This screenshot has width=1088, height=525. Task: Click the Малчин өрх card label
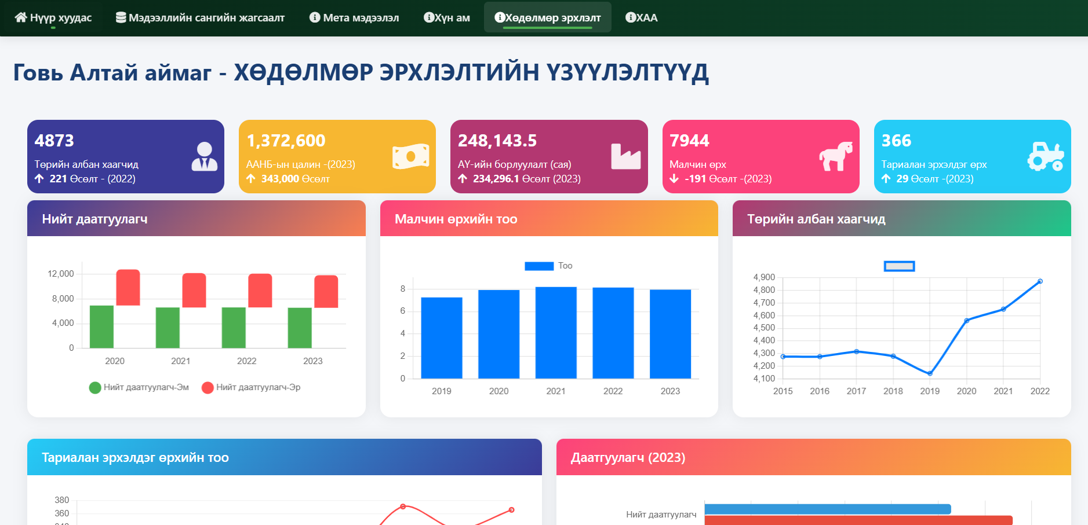click(x=698, y=164)
